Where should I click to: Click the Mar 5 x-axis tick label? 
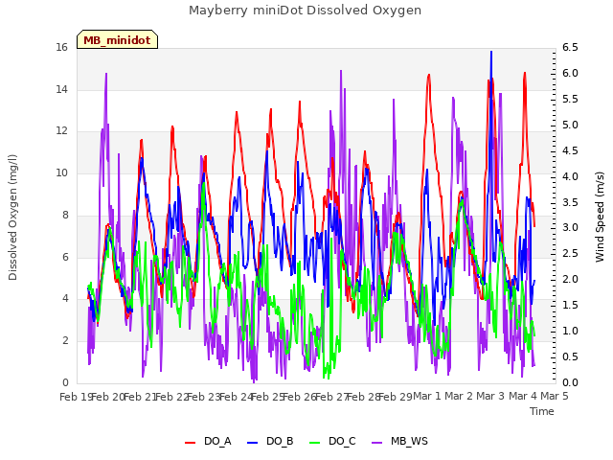pyautogui.click(x=555, y=396)
